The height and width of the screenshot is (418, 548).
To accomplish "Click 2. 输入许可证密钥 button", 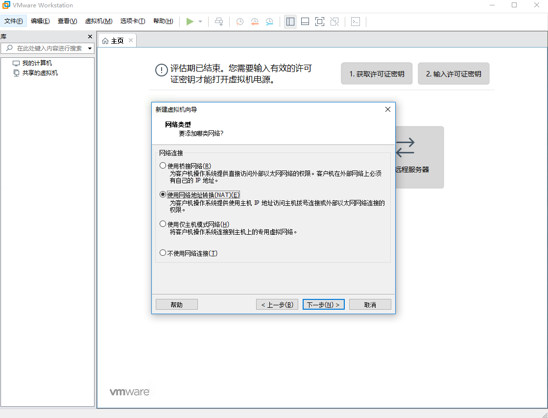I will point(453,74).
